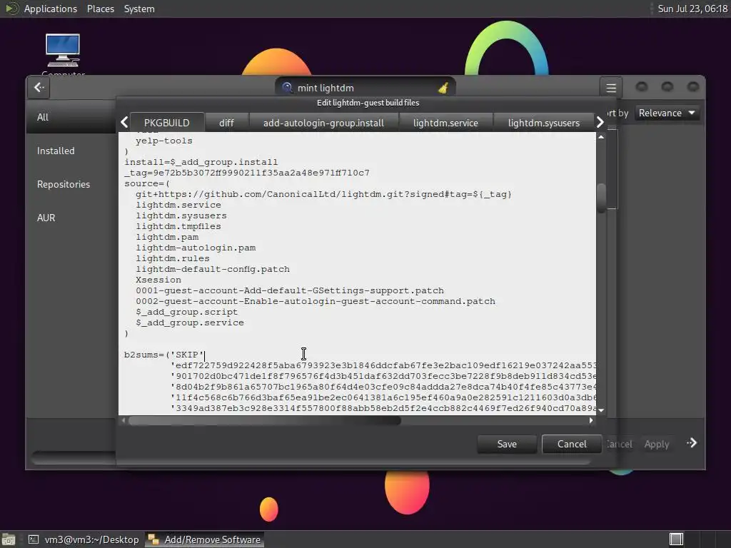Show more tabs with the right chevron

pos(600,122)
